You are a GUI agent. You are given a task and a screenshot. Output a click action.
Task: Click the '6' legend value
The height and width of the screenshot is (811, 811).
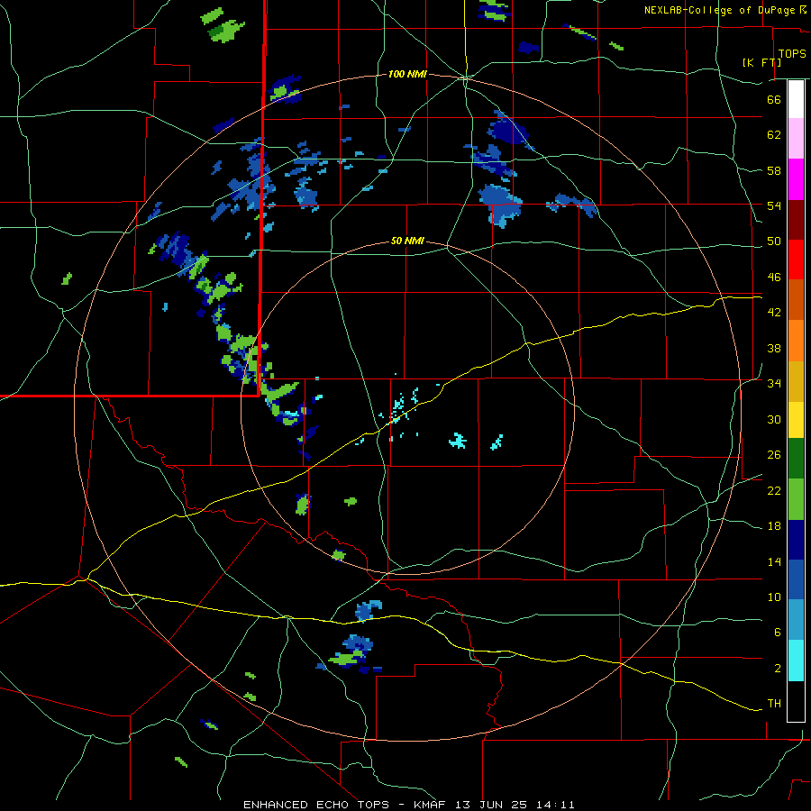click(778, 633)
